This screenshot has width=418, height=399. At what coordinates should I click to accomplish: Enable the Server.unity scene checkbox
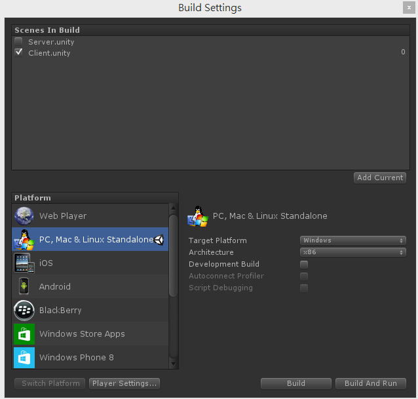pos(18,41)
